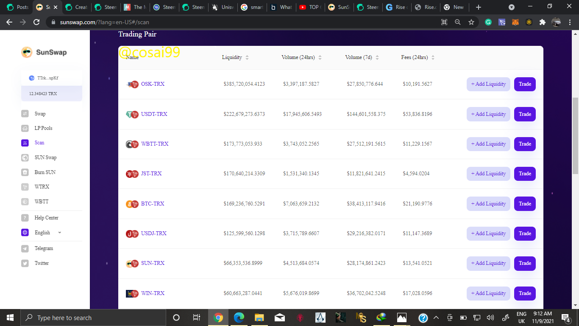
Task: Switch to the Posts browser tab
Action: pos(18,7)
